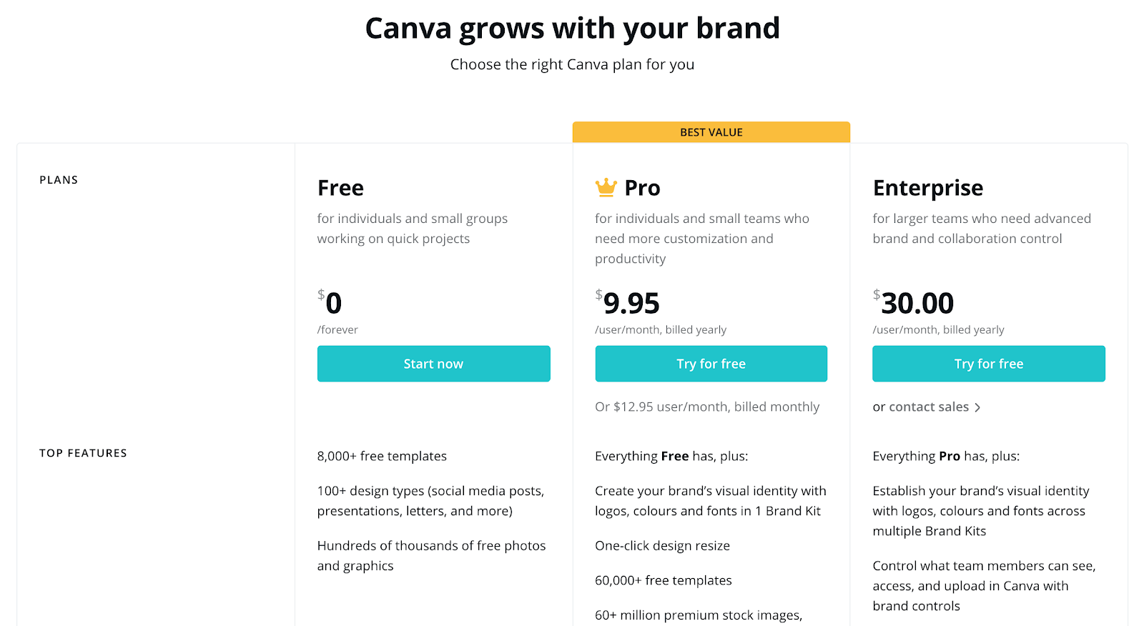
Task: Select the Enterprise plan heading
Action: (928, 189)
